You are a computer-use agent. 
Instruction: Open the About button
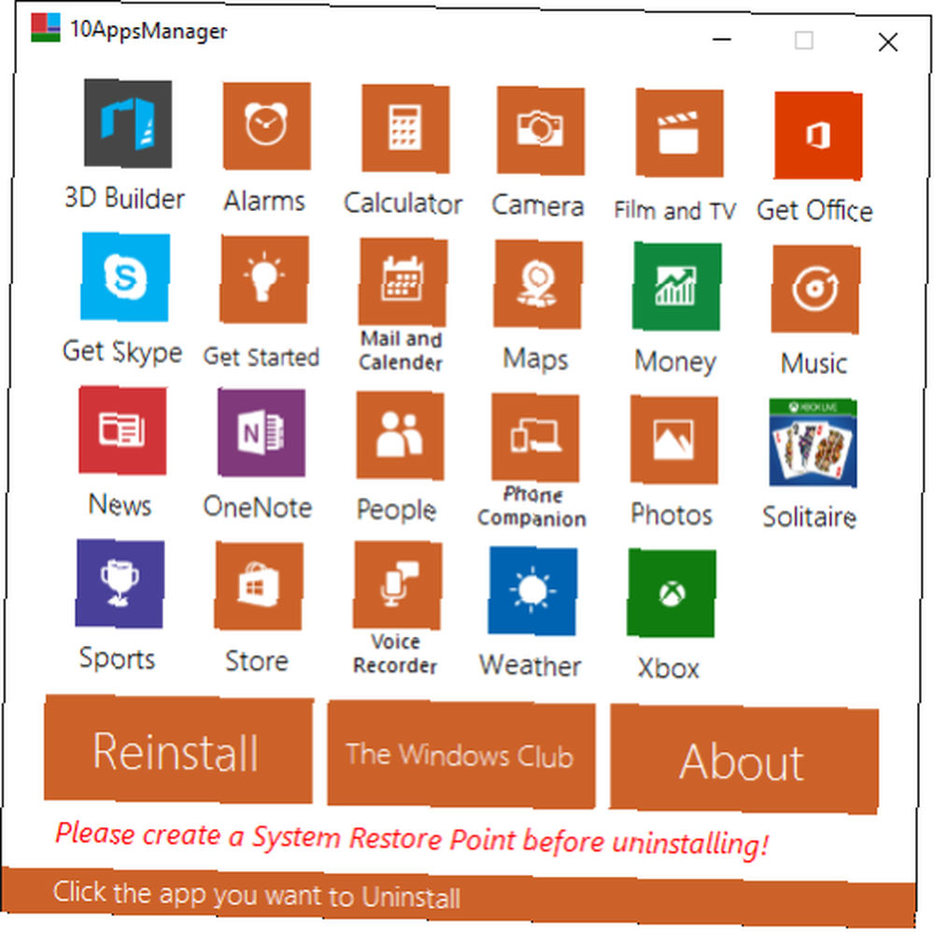(x=743, y=760)
